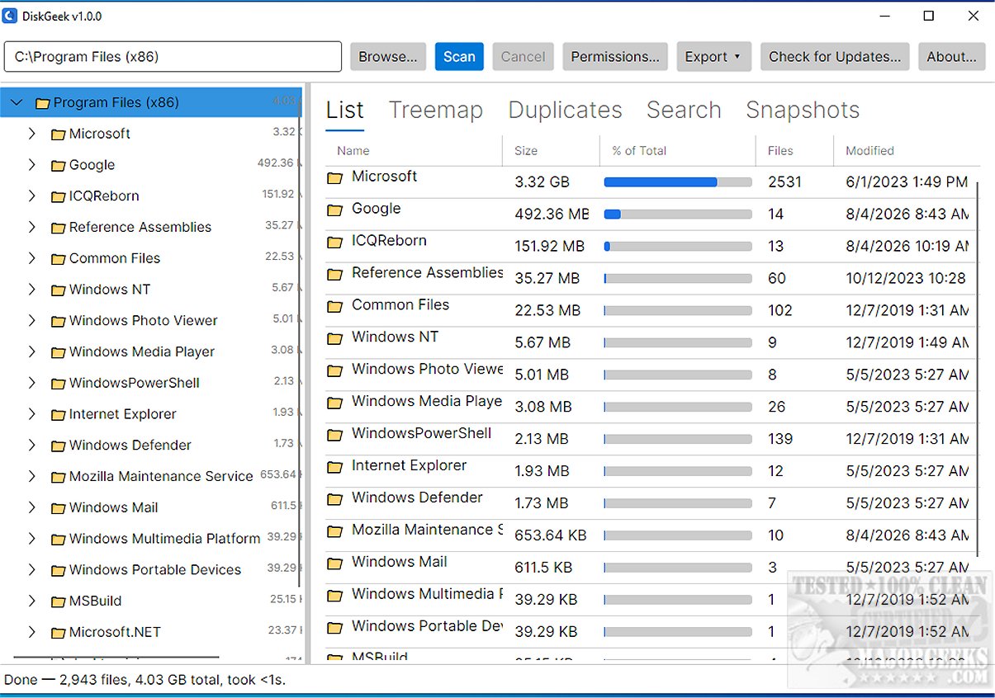This screenshot has height=698, width=995.
Task: Click the Microsoft folder icon in the tree
Action: [x=58, y=134]
